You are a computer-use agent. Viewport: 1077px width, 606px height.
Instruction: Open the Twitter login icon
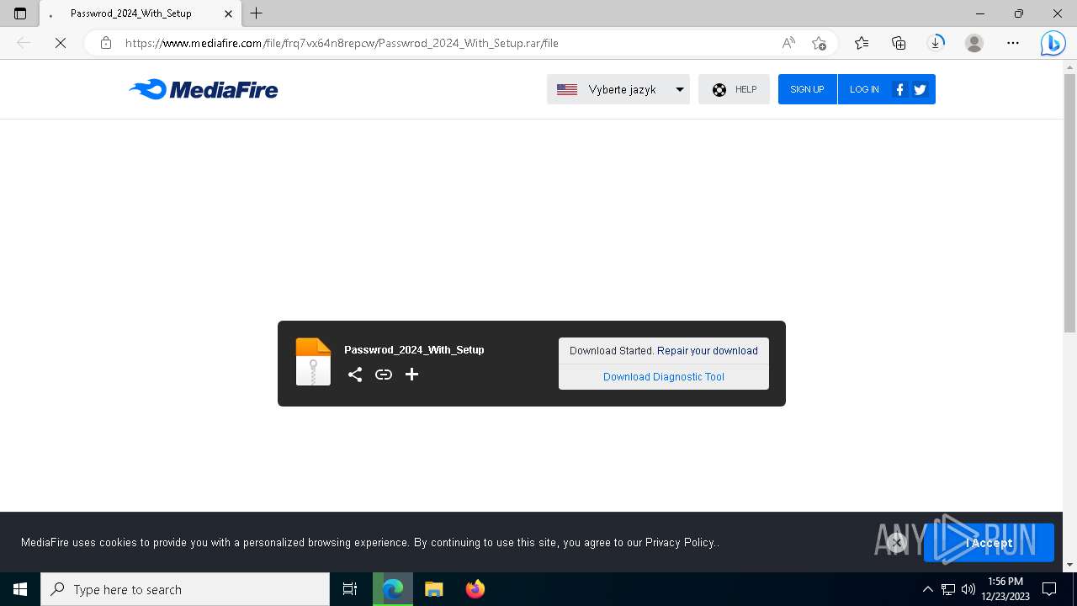(920, 89)
